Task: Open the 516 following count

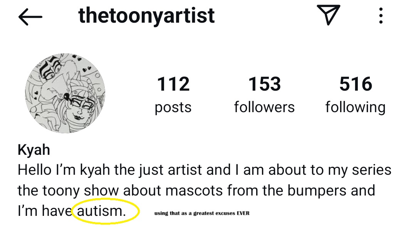Action: (356, 84)
